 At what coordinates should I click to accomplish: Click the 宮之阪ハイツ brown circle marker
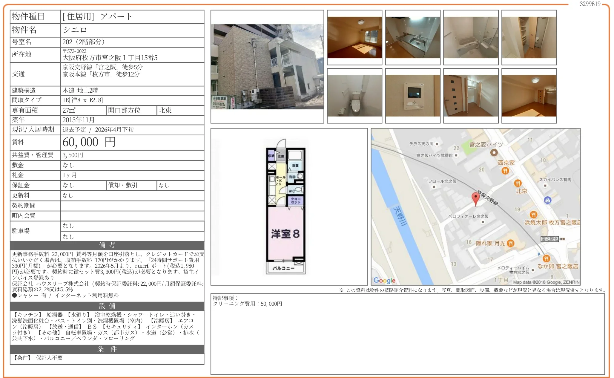click(494, 153)
